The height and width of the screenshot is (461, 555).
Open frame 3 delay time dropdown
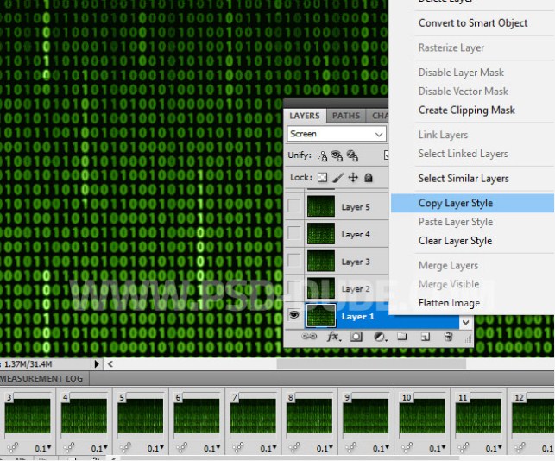pos(41,449)
